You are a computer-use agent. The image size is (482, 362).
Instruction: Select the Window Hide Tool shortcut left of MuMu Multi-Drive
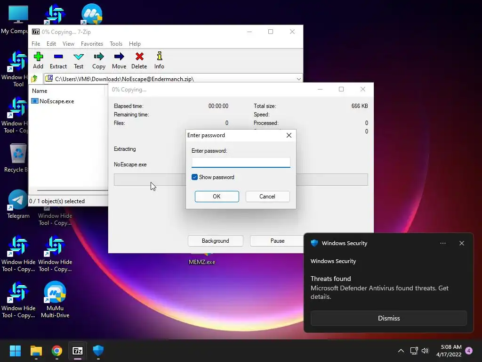point(18,300)
